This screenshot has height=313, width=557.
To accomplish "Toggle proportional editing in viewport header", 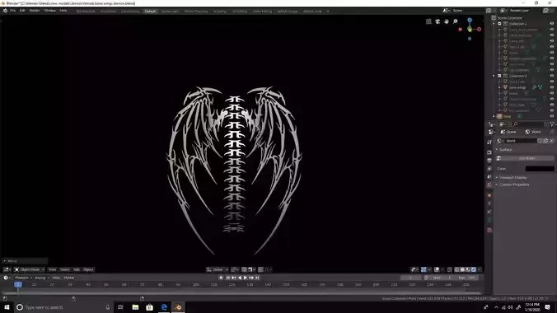I will point(260,269).
